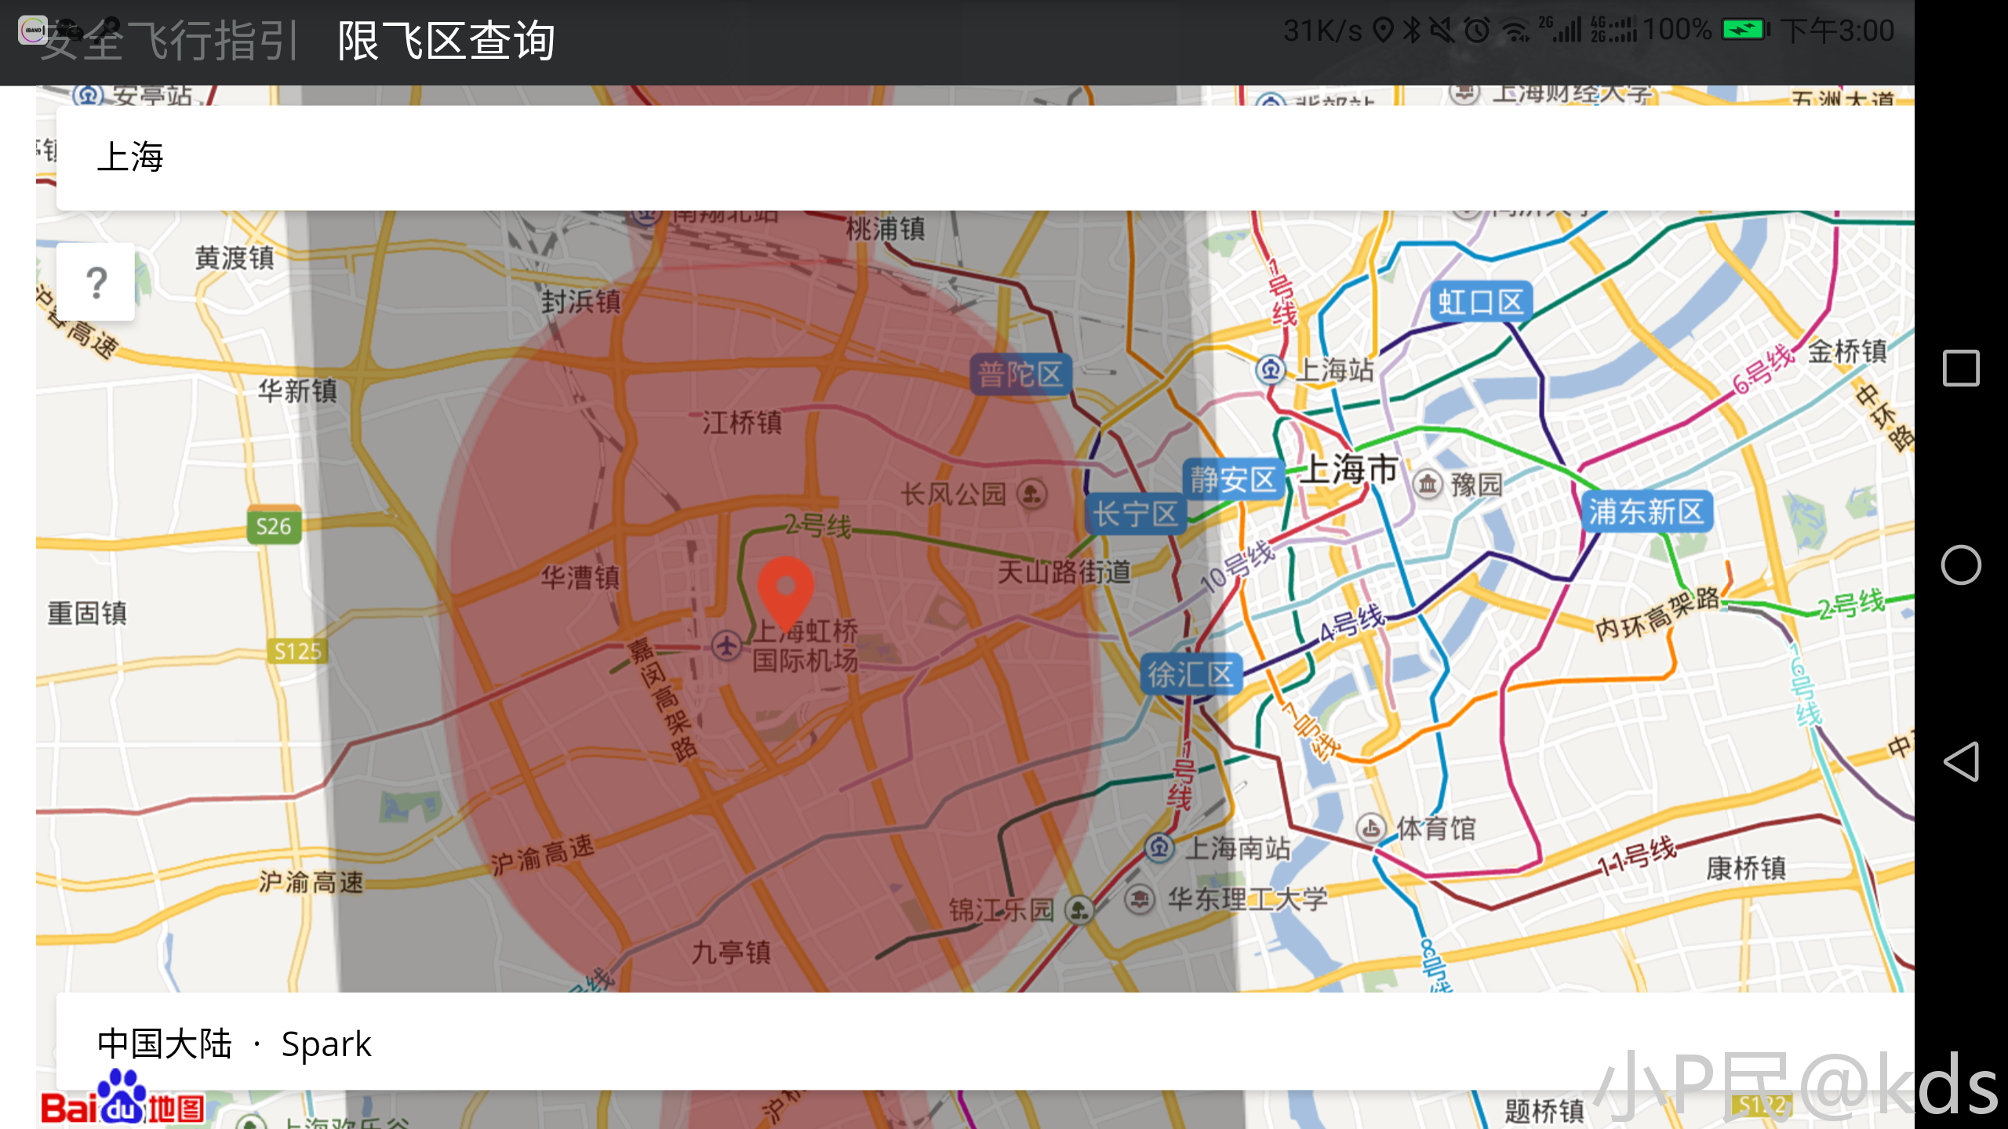Tap the 华新镇 town label
The width and height of the screenshot is (2008, 1129).
(298, 390)
